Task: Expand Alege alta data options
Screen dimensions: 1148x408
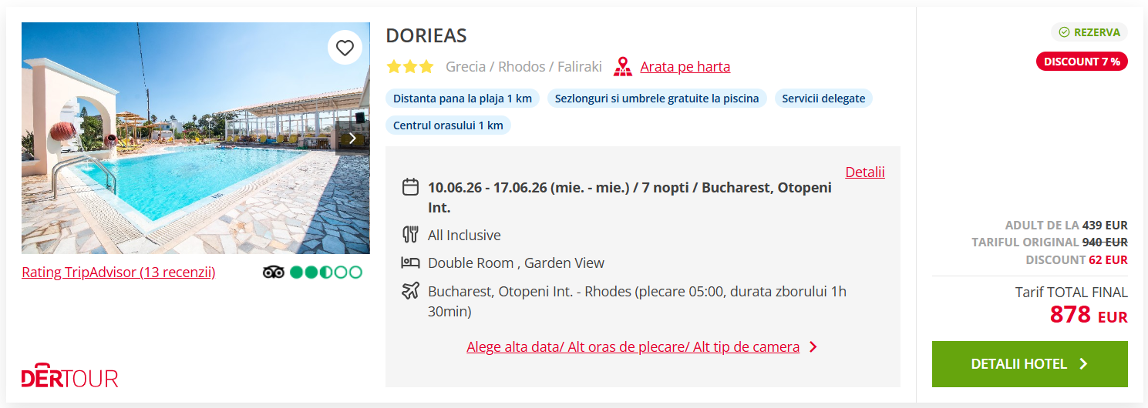Action: click(x=632, y=346)
